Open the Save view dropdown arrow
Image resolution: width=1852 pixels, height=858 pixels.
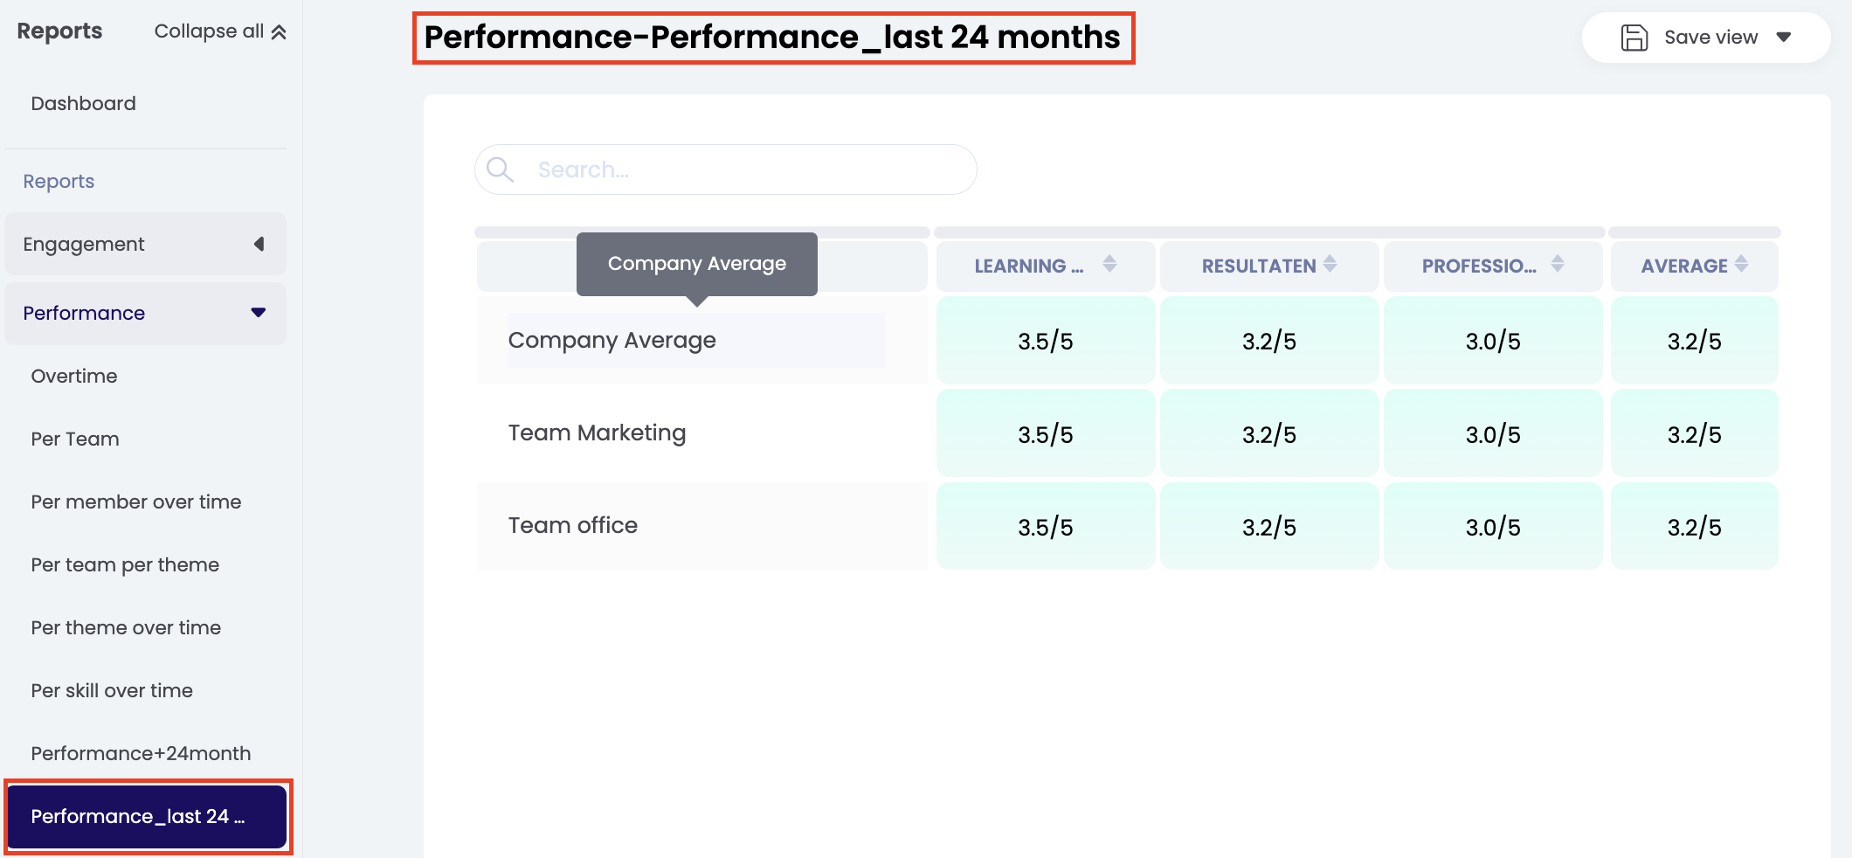pos(1784,38)
